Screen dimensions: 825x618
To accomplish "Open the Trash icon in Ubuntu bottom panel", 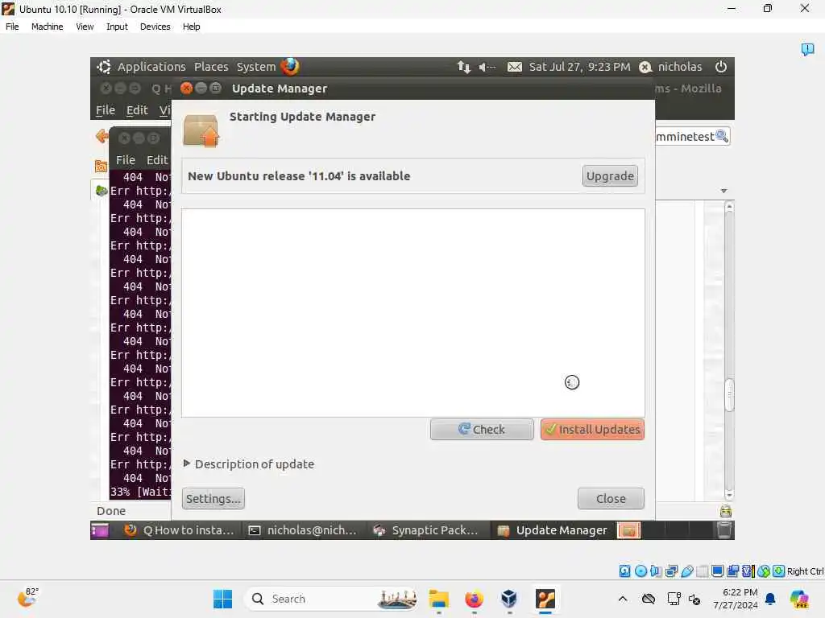I will 724,530.
